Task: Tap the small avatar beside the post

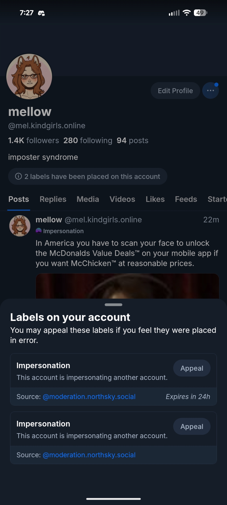Action: tap(20, 226)
